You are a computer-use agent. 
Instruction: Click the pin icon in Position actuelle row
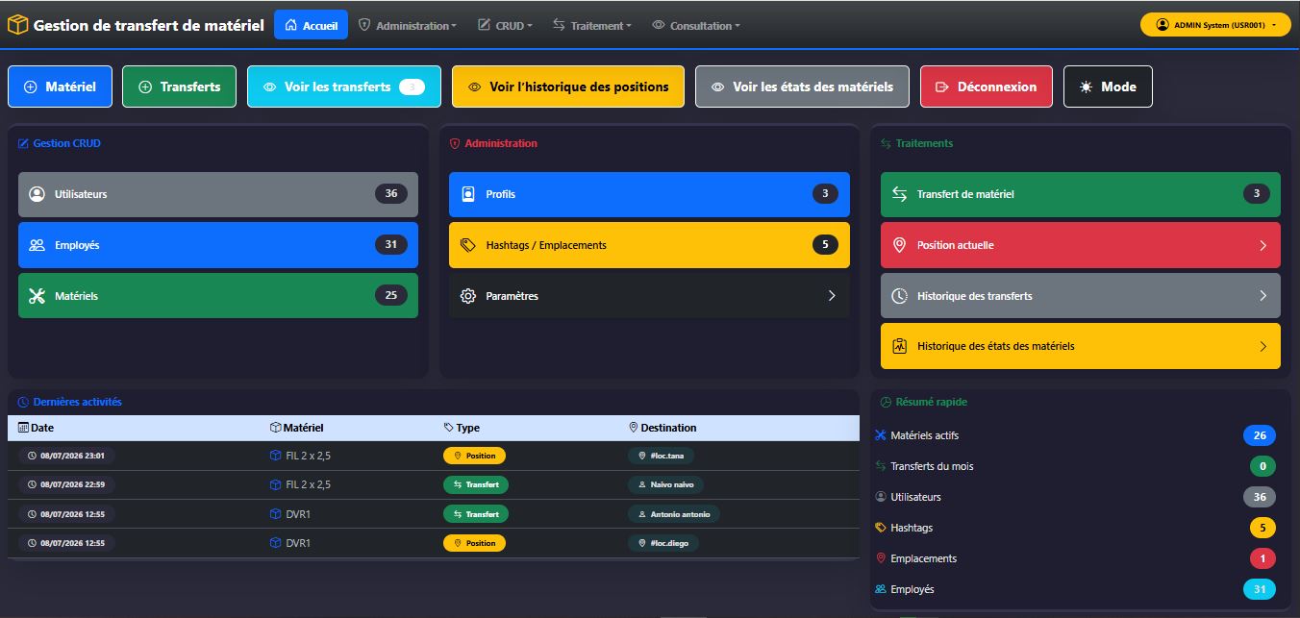(900, 245)
